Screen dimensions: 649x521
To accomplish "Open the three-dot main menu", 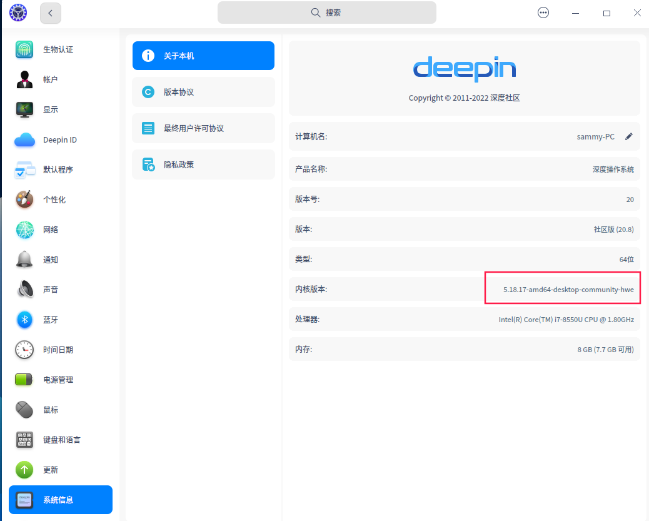I will click(x=543, y=13).
